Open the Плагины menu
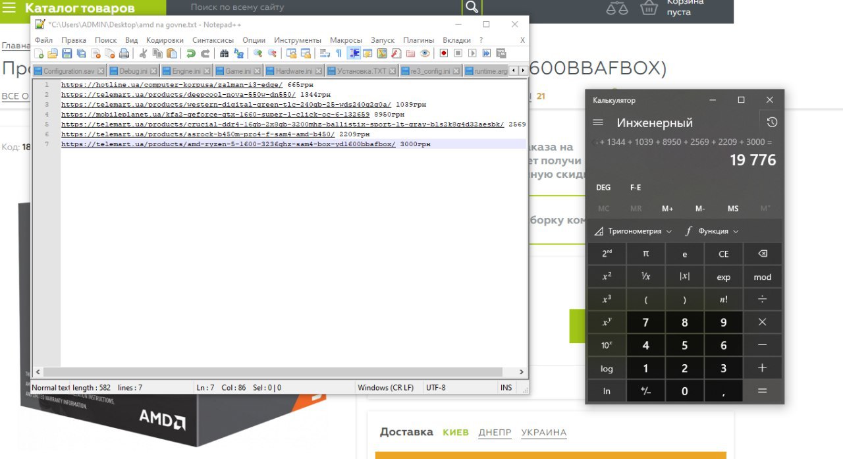 (418, 40)
